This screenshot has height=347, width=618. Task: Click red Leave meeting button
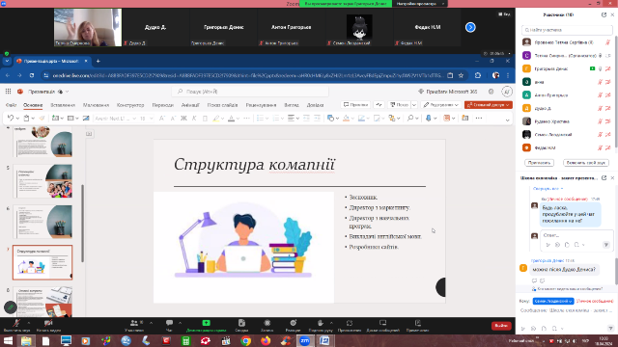tap(501, 326)
